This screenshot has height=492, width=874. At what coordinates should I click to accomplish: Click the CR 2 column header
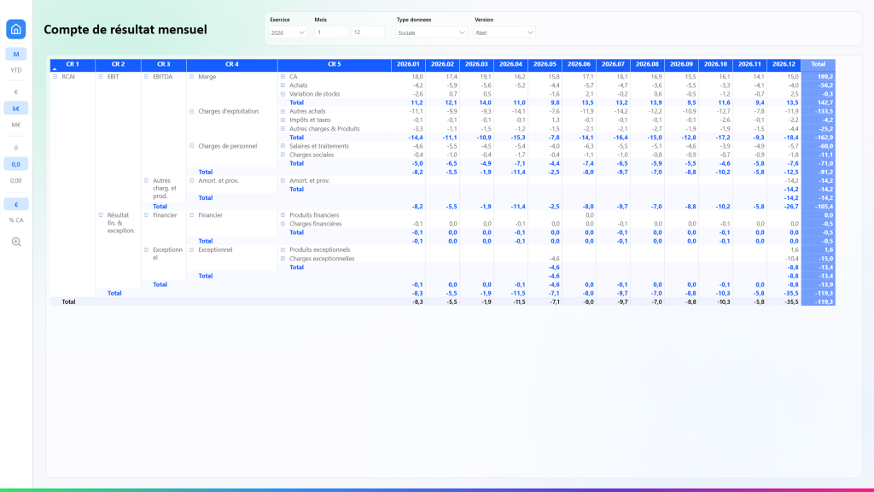click(x=118, y=64)
